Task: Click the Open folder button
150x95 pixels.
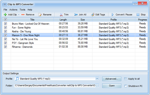Action: 112,86
